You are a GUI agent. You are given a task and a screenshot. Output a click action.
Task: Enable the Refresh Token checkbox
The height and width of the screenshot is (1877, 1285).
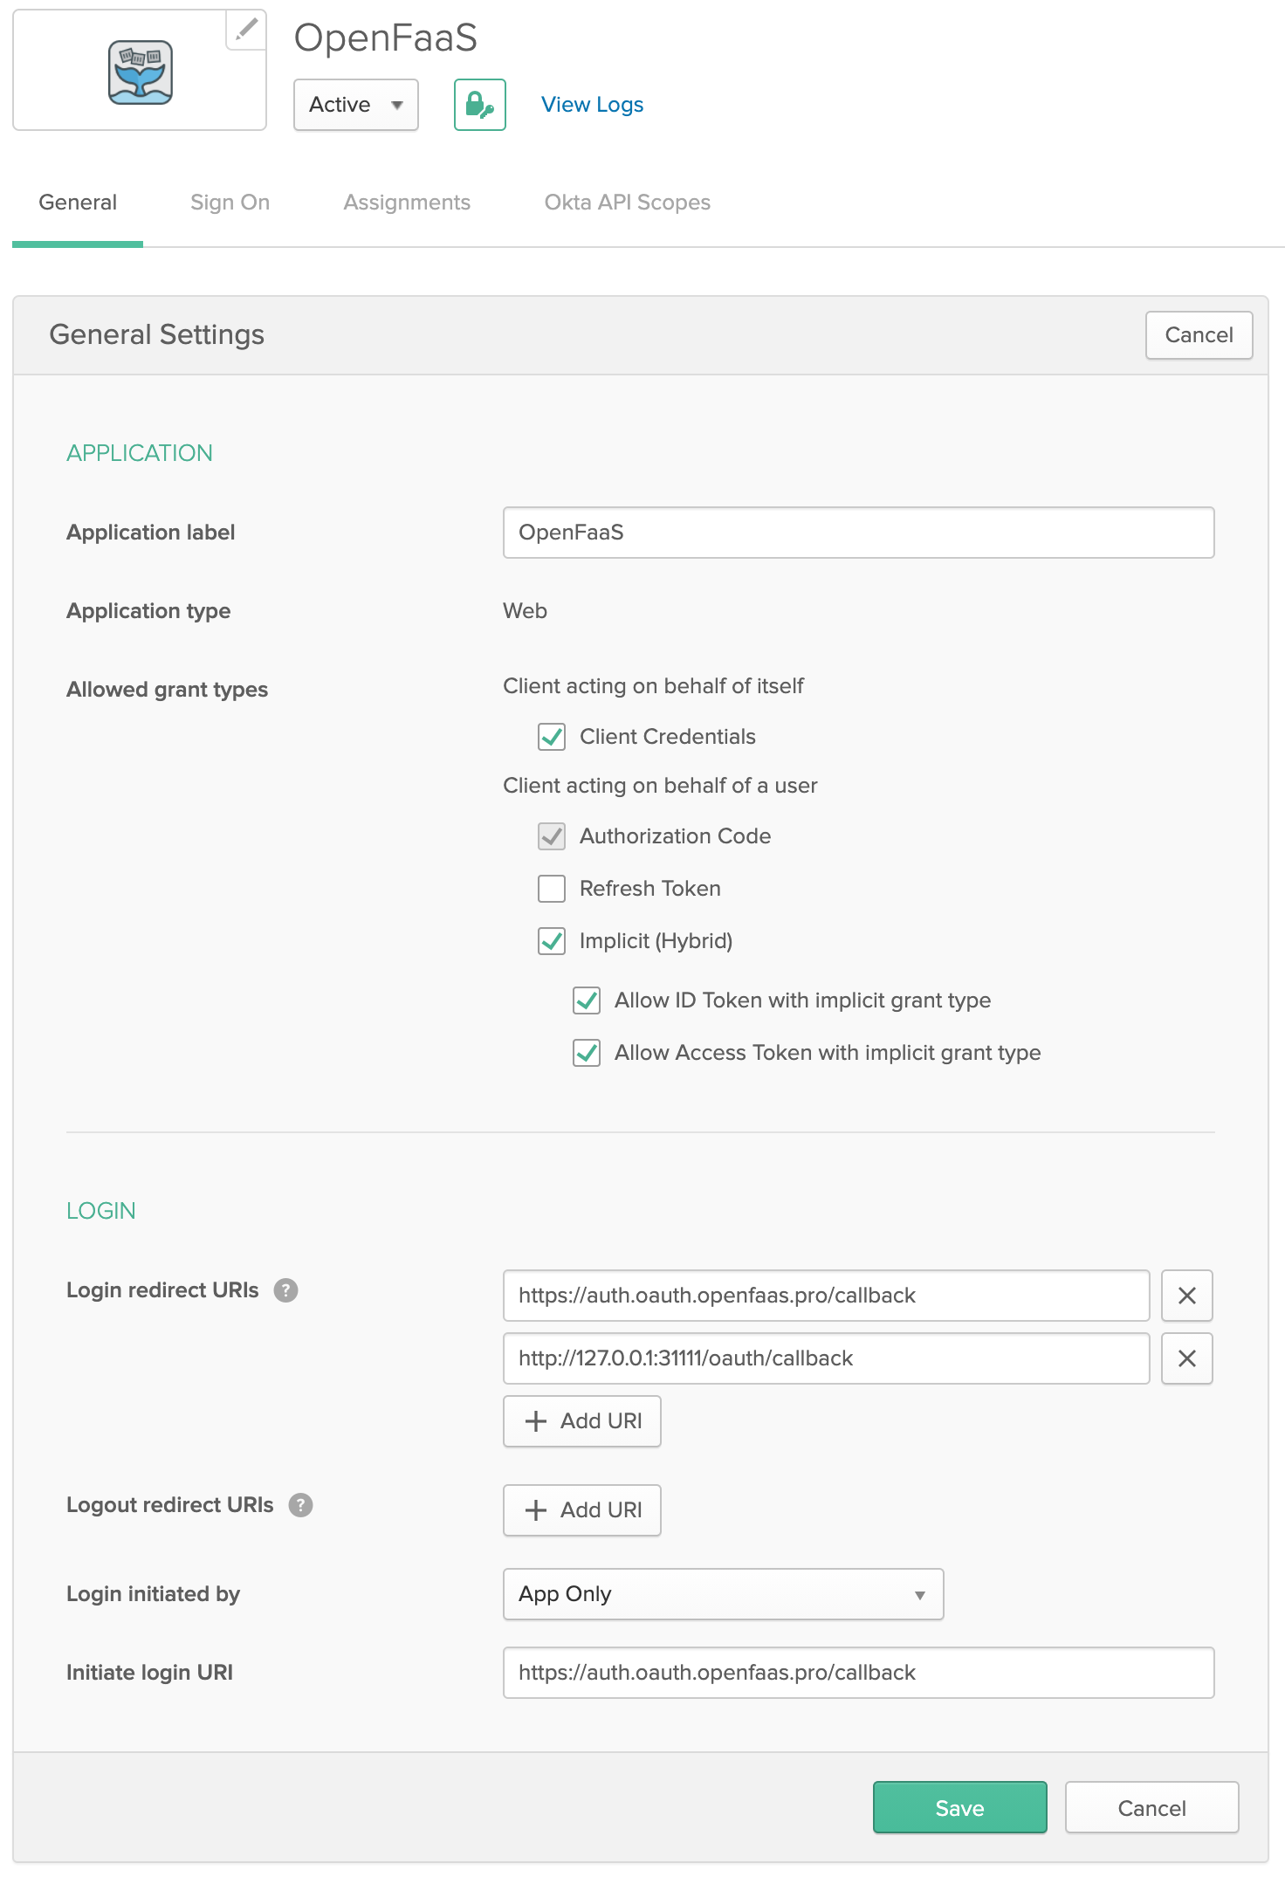(552, 889)
